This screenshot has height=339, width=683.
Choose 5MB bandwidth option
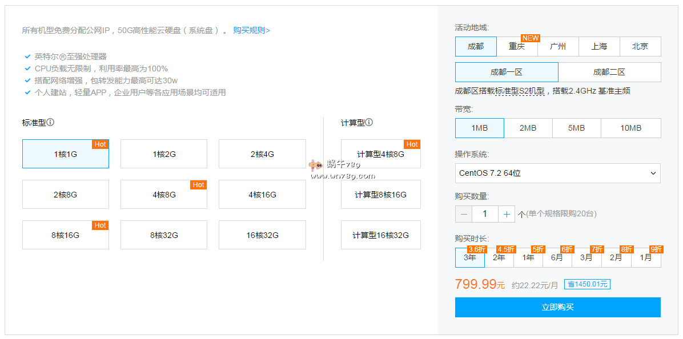576,128
